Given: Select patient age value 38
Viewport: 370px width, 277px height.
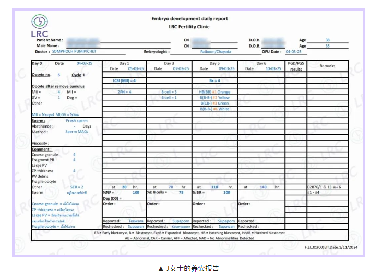Looking at the screenshot, I should [327, 40].
